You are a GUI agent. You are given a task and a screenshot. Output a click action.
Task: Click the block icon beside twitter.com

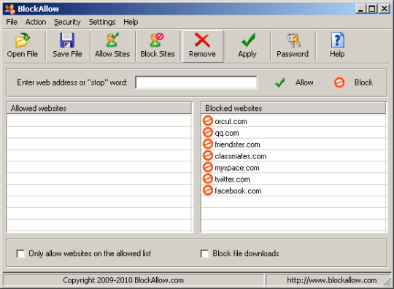[207, 179]
